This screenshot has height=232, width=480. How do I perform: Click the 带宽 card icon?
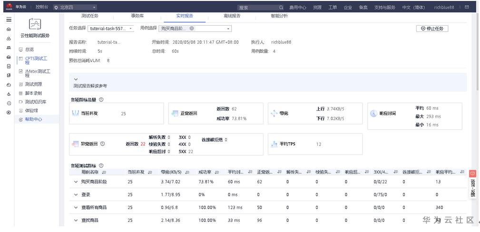(x=274, y=113)
